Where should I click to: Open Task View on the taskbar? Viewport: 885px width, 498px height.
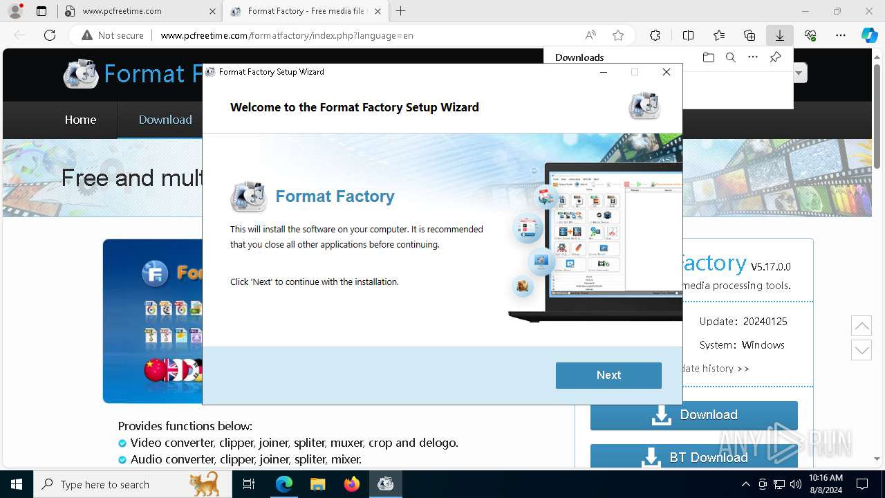click(x=249, y=484)
